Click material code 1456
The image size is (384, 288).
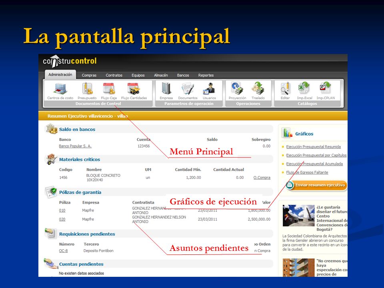(63, 178)
